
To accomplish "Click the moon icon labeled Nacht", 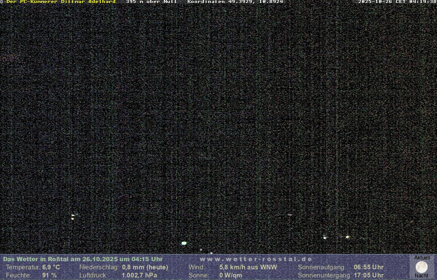I will (422, 267).
